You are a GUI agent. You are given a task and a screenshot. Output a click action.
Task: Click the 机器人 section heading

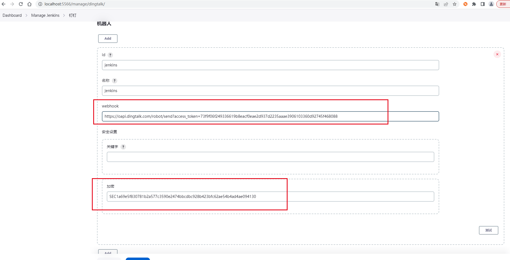pos(104,24)
